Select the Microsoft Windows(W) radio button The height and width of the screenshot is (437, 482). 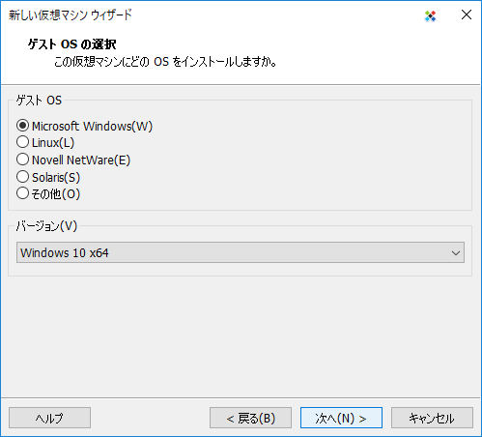[x=23, y=126]
